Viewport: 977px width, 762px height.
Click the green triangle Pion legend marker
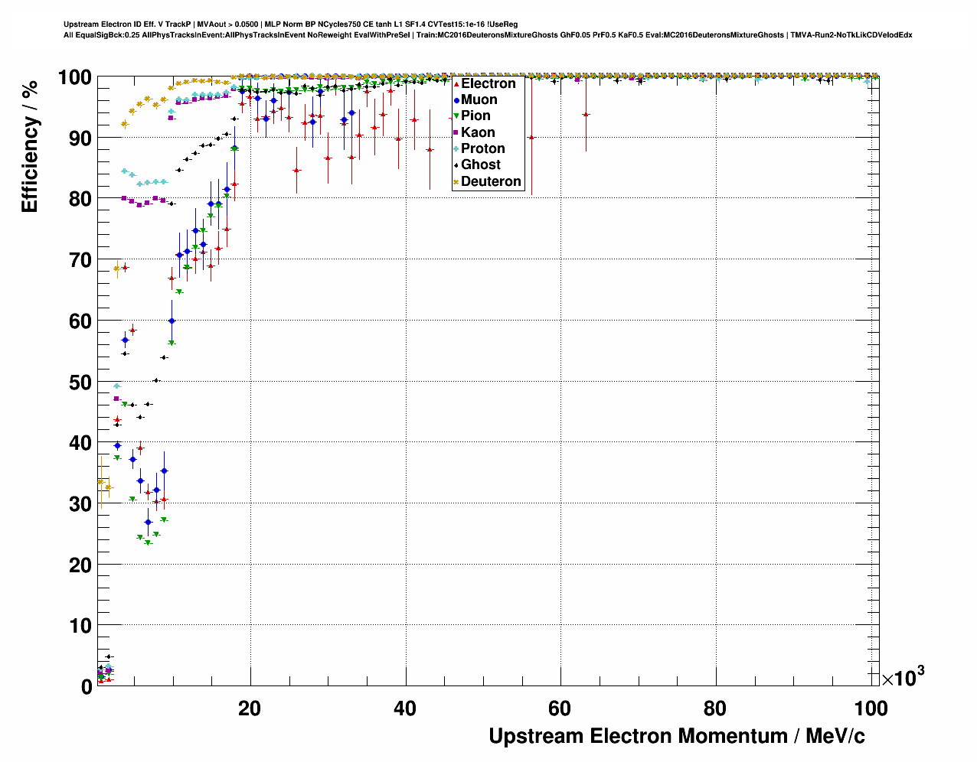456,116
